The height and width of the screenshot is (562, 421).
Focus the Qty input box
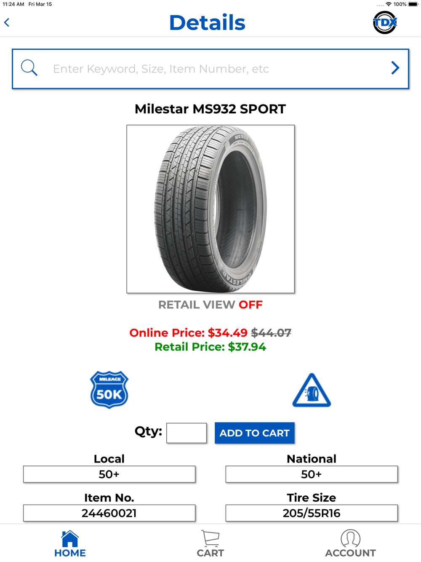[187, 433]
